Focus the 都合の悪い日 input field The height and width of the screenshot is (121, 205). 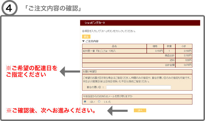(139, 87)
